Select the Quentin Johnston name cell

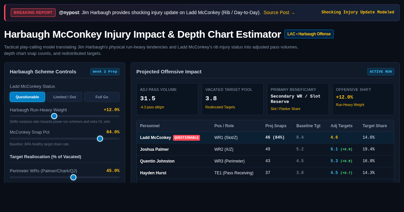[x=157, y=161]
